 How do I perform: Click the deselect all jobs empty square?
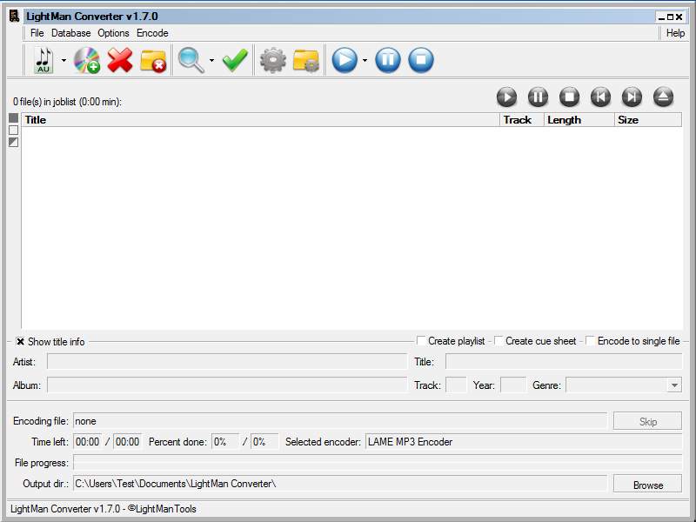tap(13, 130)
